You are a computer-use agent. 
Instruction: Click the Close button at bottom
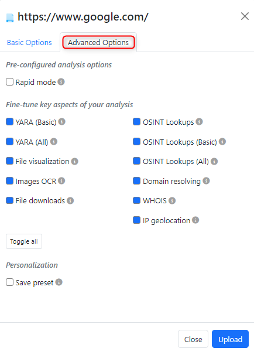coord(193,339)
